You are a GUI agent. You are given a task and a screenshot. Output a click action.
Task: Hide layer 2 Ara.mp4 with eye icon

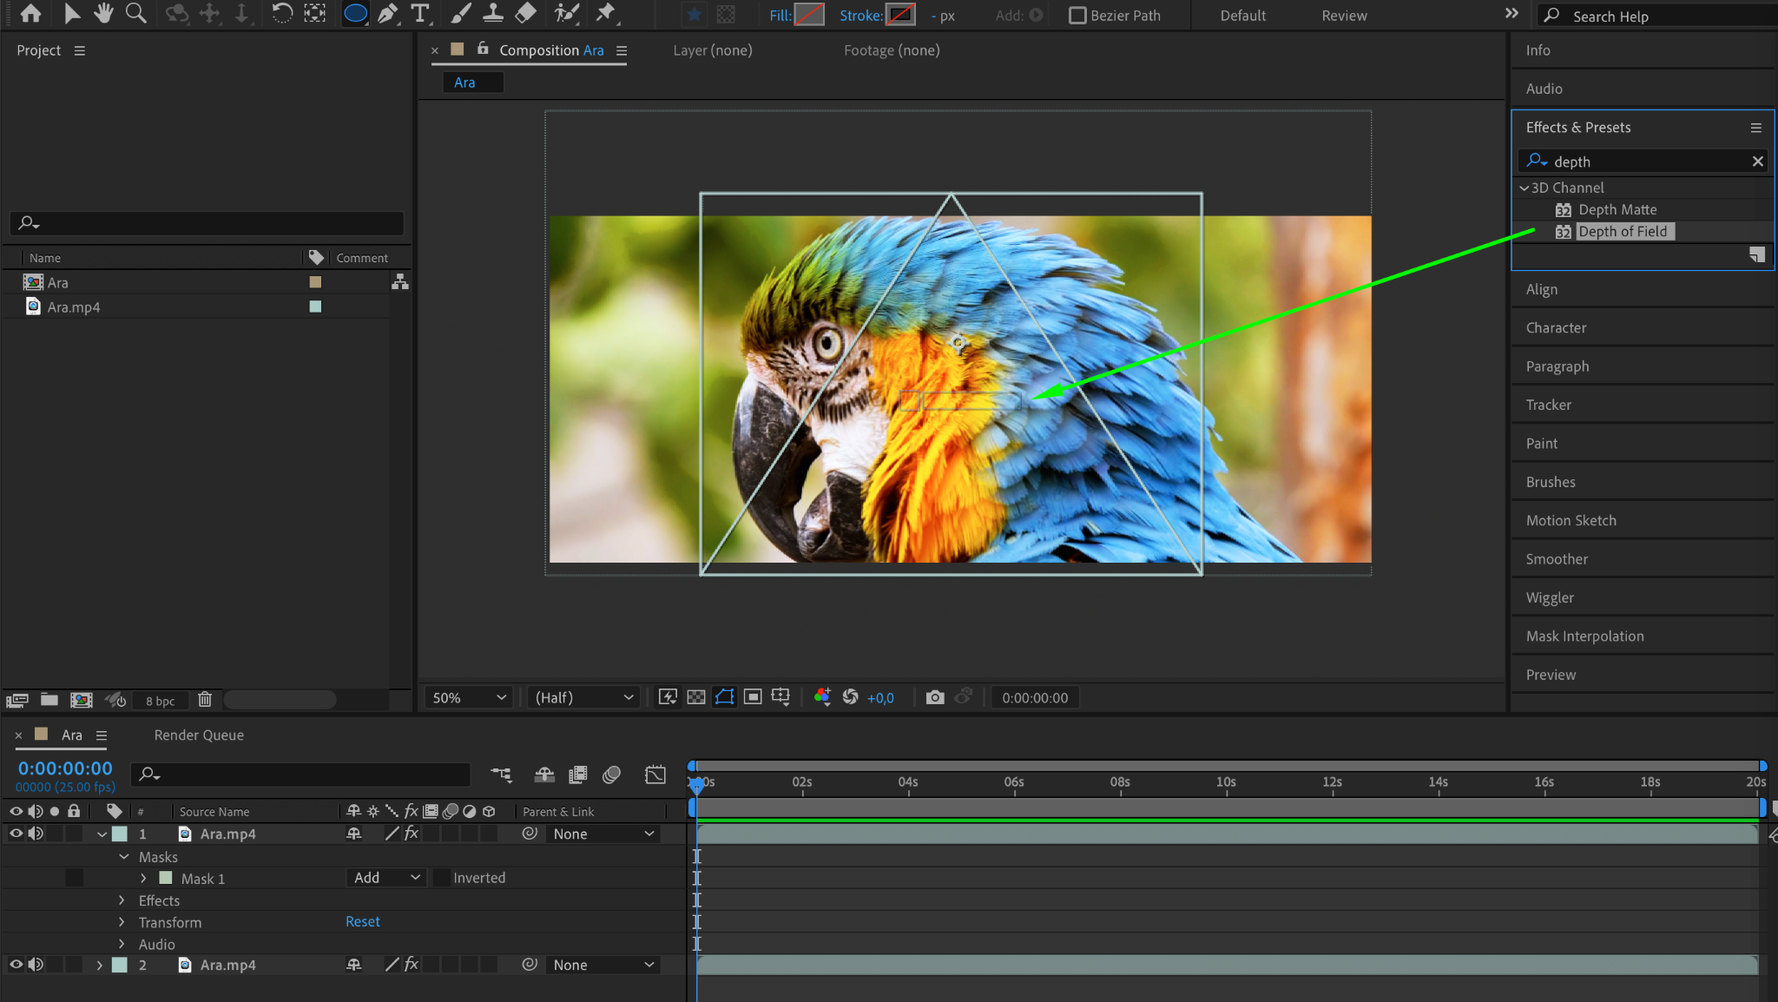[16, 965]
